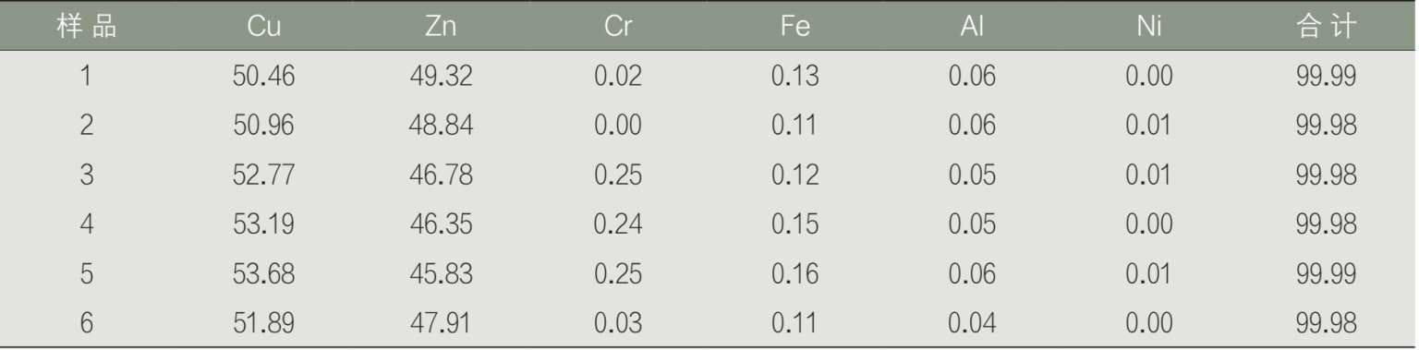
Task: Select Cr value 0.25 in sample 3
Action: 617,175
